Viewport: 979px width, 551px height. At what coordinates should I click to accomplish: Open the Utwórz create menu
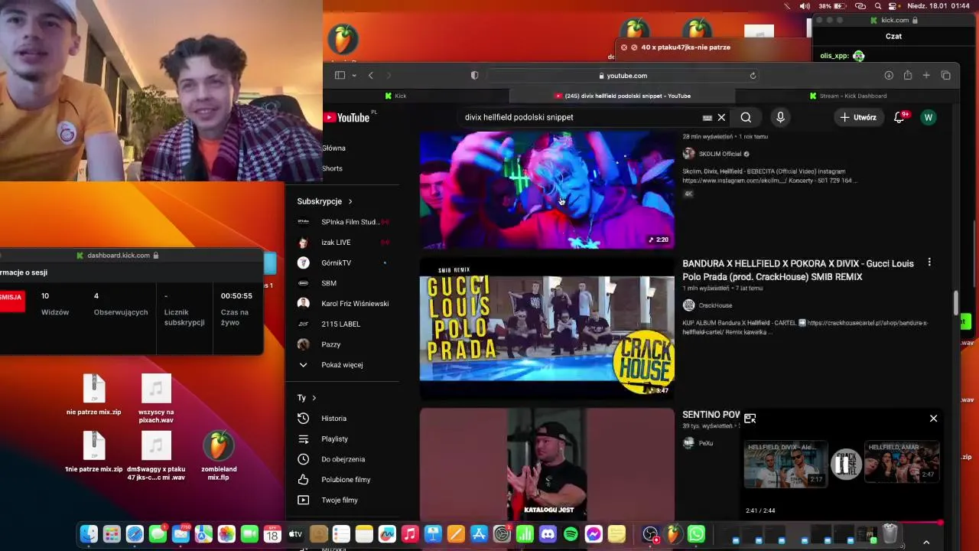tap(858, 117)
